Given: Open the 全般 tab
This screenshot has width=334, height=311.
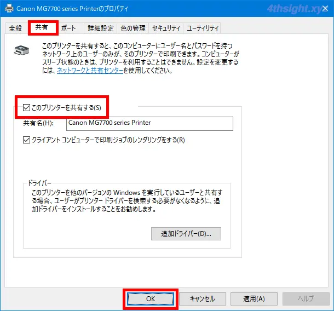Looking at the screenshot, I should click(15, 28).
